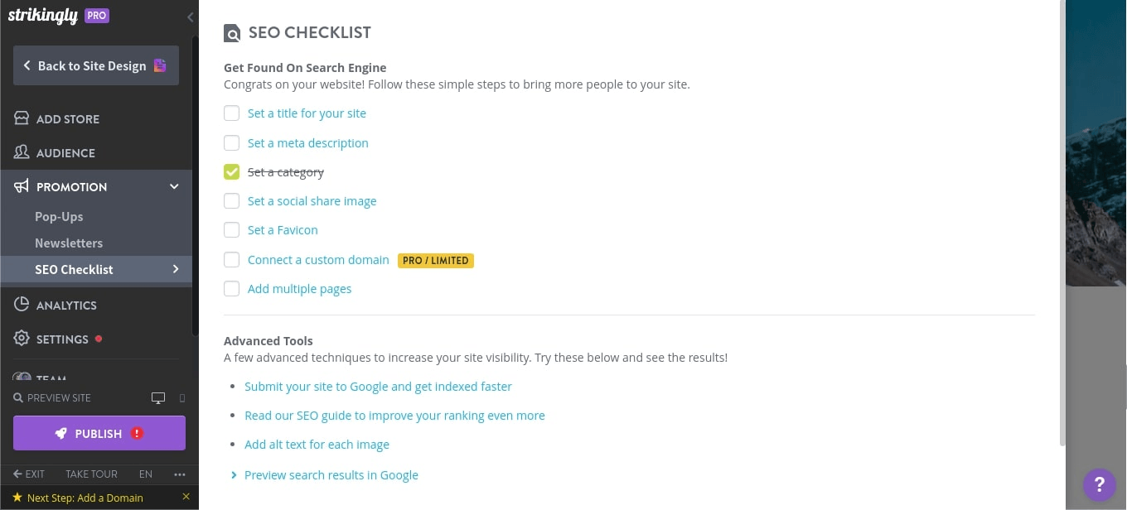The image size is (1127, 510).
Task: Collapse the sidebar with the left chevron
Action: pyautogui.click(x=190, y=17)
